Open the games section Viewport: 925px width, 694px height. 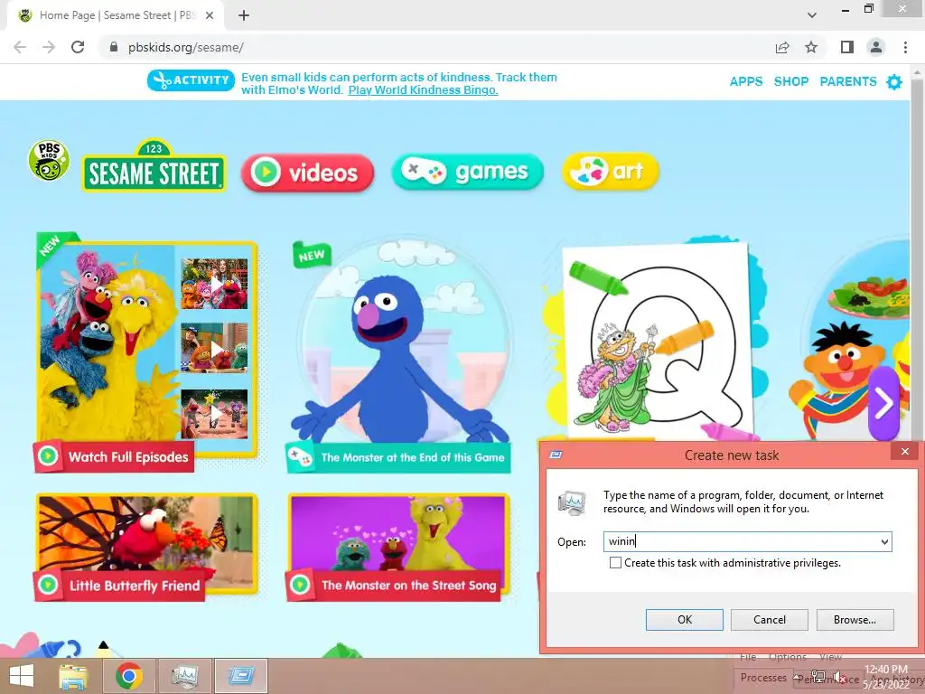click(x=467, y=172)
